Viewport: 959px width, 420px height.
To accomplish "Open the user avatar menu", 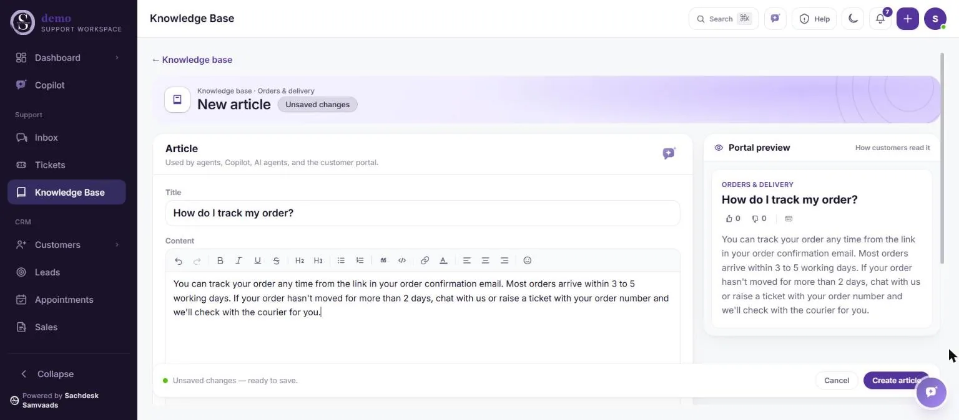I will click(935, 19).
